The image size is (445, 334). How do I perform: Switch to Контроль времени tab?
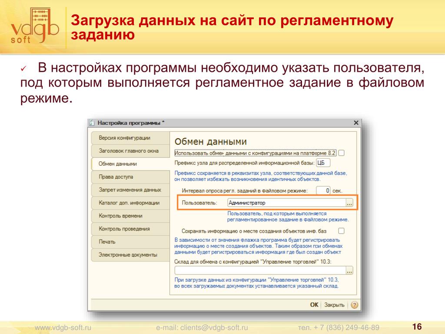point(130,216)
